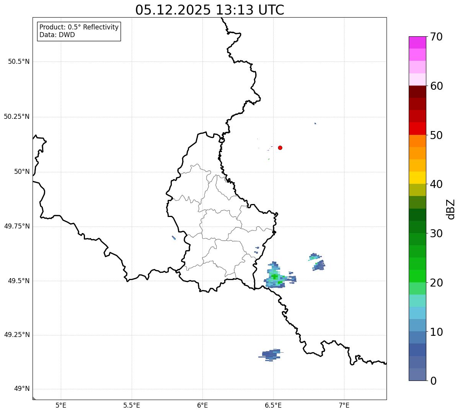This screenshot has height=413, width=460.
Task: Click the small echo cluster near 6.8°E
Action: pos(317,262)
